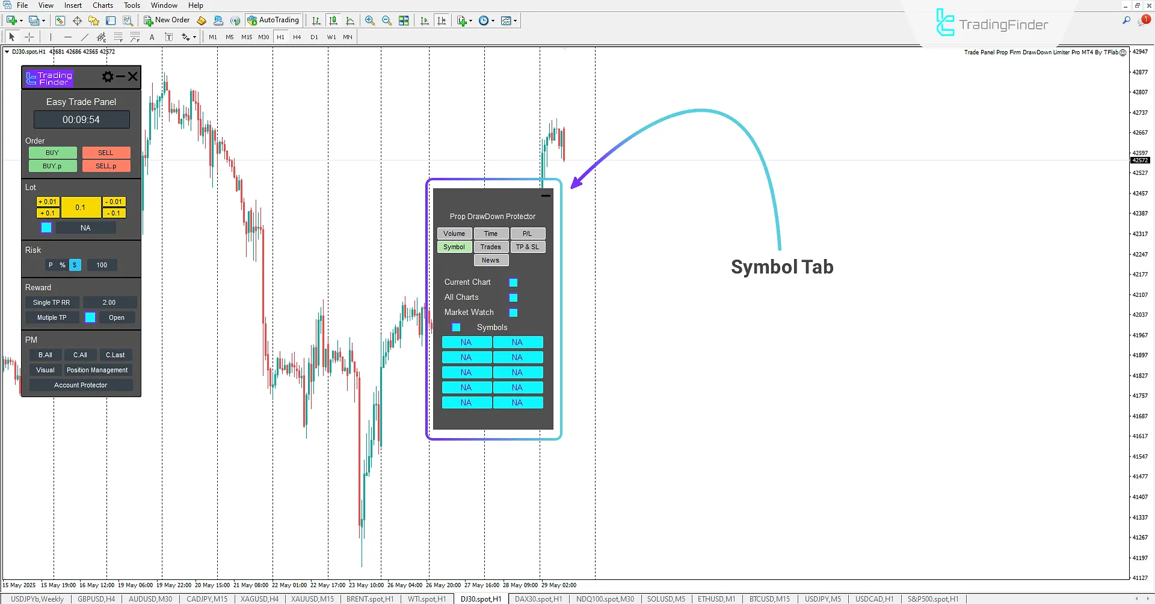The image size is (1155, 604).
Task: Click the tile windows icon
Action: pyautogui.click(x=404, y=20)
